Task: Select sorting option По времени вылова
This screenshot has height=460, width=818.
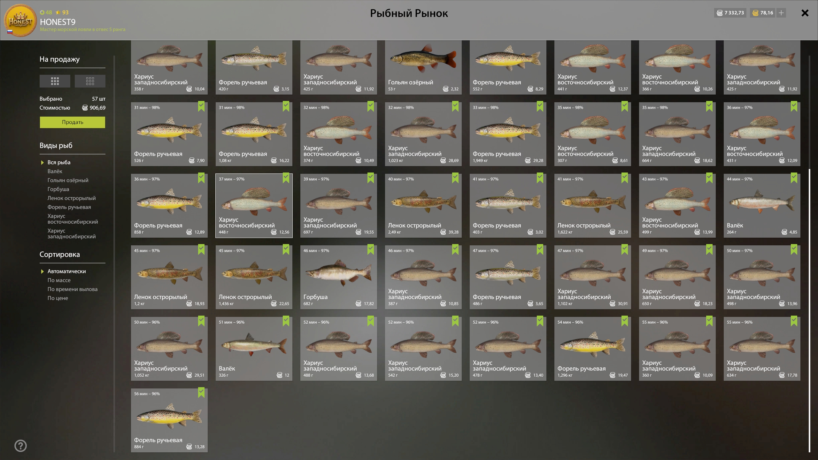Action: [72, 289]
